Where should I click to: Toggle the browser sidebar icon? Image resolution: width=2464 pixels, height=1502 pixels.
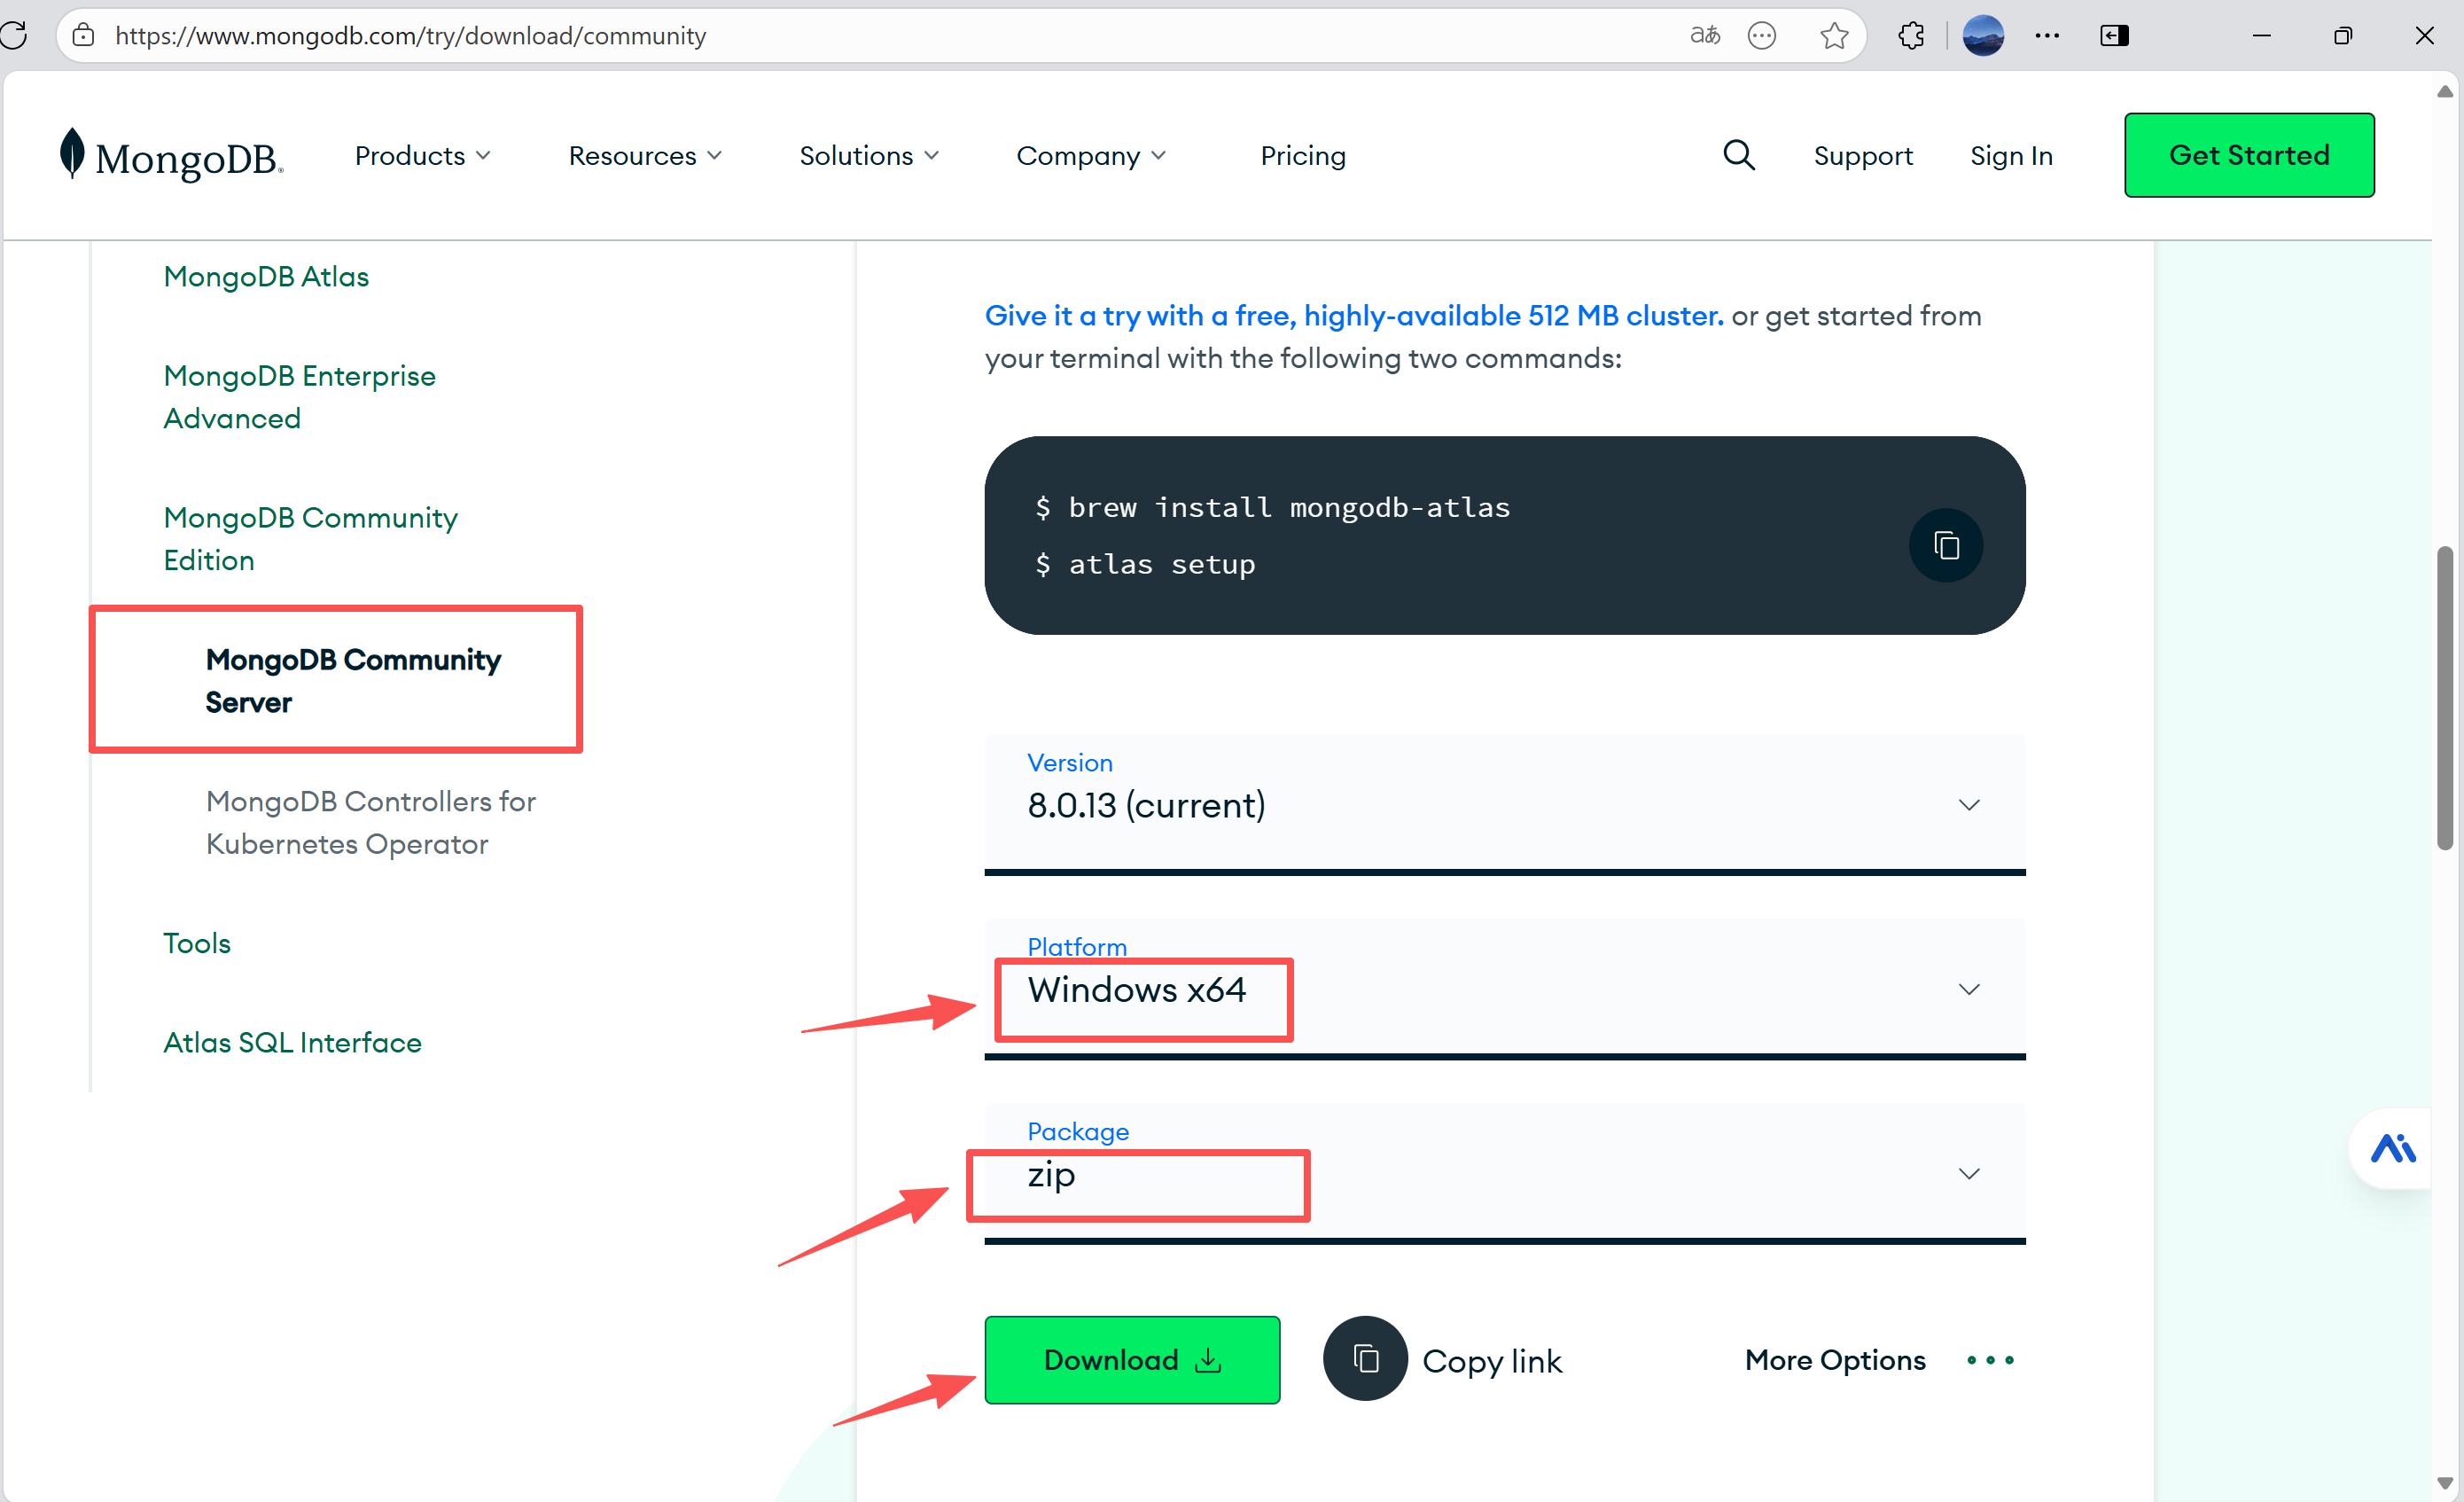(x=2114, y=36)
